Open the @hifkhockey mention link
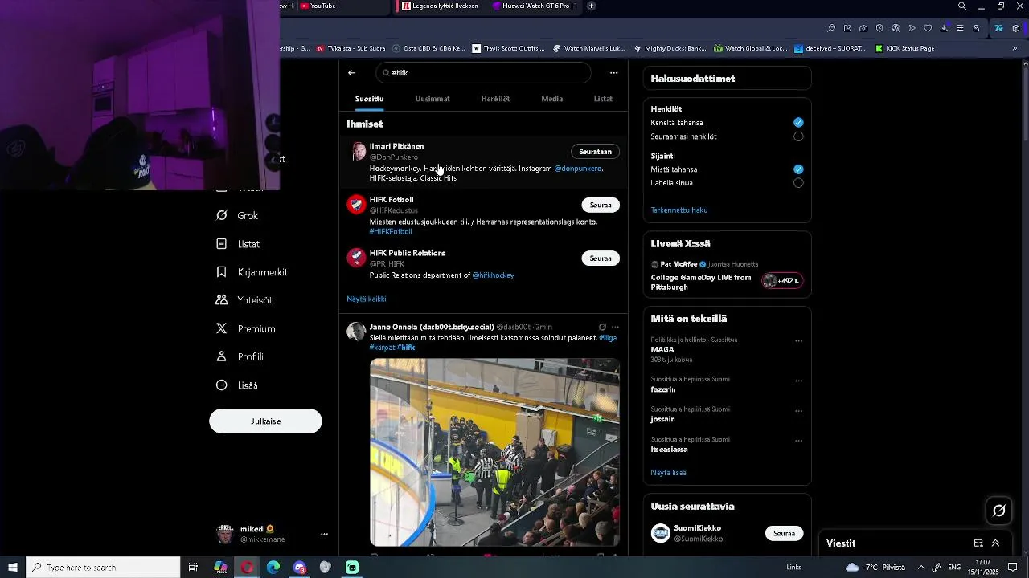This screenshot has height=578, width=1029. pyautogui.click(x=494, y=275)
